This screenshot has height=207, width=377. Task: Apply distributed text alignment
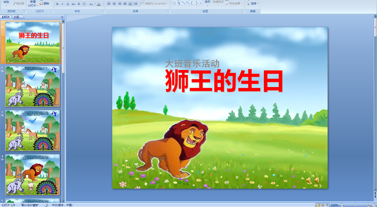[x=130, y=4]
